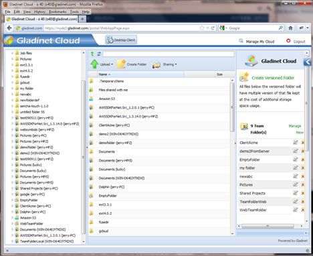The width and height of the screenshot is (313, 256).
Task: Delete the EmptyFolder team folder
Action: point(303,159)
